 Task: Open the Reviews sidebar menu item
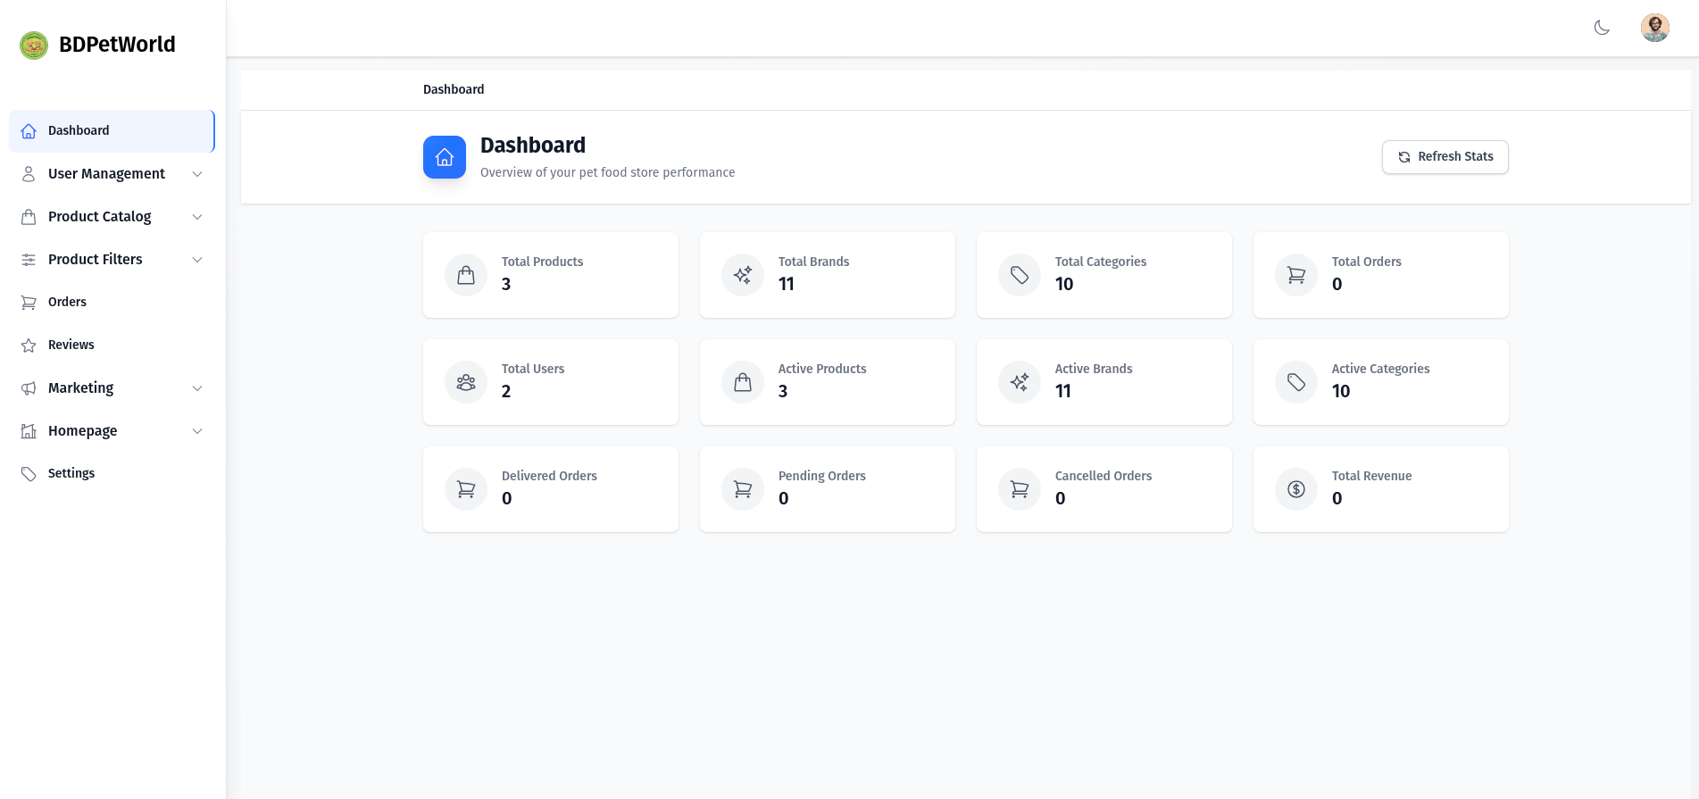112,345
